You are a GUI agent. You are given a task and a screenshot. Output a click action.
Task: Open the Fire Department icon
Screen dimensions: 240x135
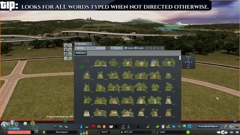coord(99,127)
